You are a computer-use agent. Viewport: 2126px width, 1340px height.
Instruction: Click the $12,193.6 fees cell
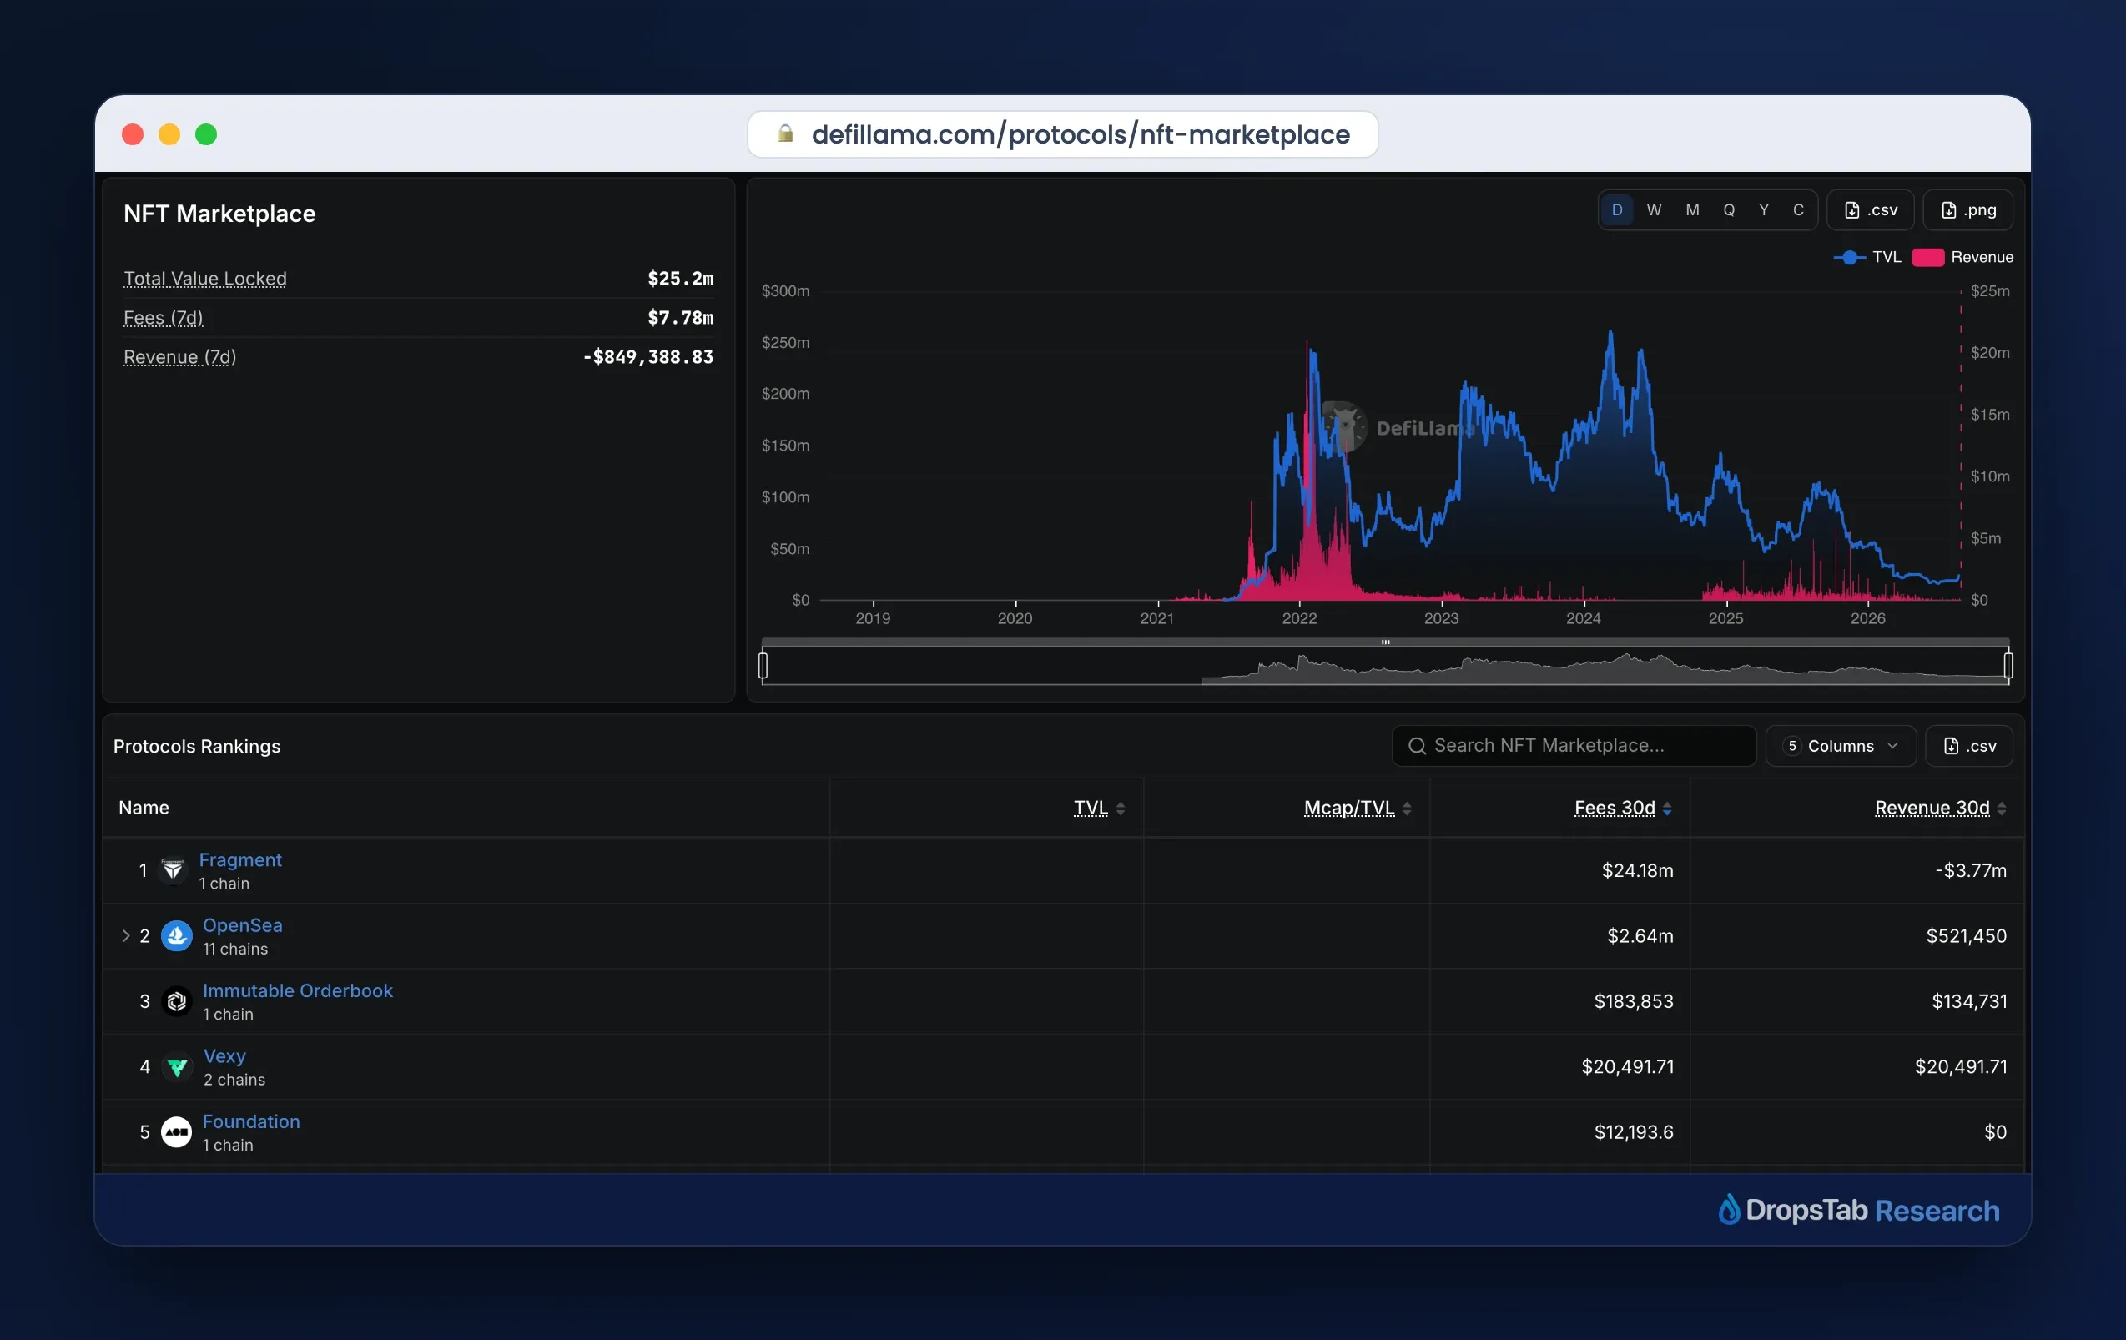(x=1634, y=1131)
